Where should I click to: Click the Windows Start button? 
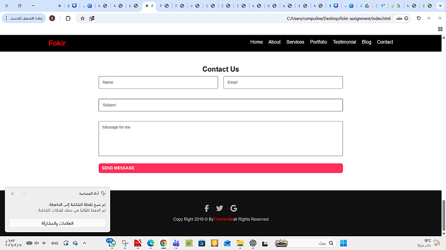[x=343, y=243]
